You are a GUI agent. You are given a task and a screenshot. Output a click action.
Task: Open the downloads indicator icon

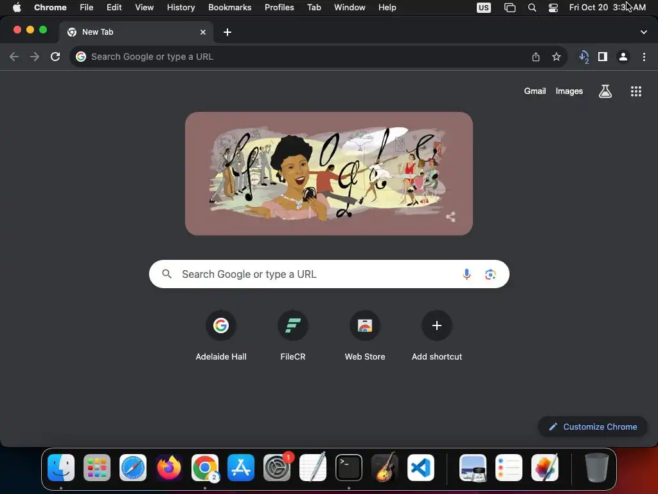(x=583, y=57)
